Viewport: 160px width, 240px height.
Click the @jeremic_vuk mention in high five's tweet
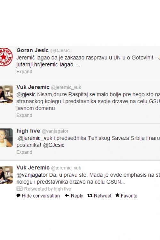pos(35,138)
